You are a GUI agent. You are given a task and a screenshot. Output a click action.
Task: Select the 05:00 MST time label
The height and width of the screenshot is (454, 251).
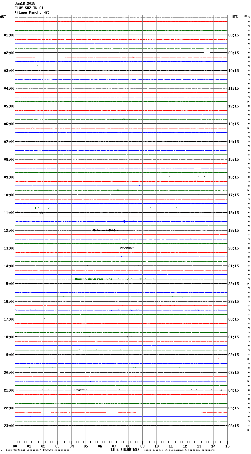coord(9,106)
